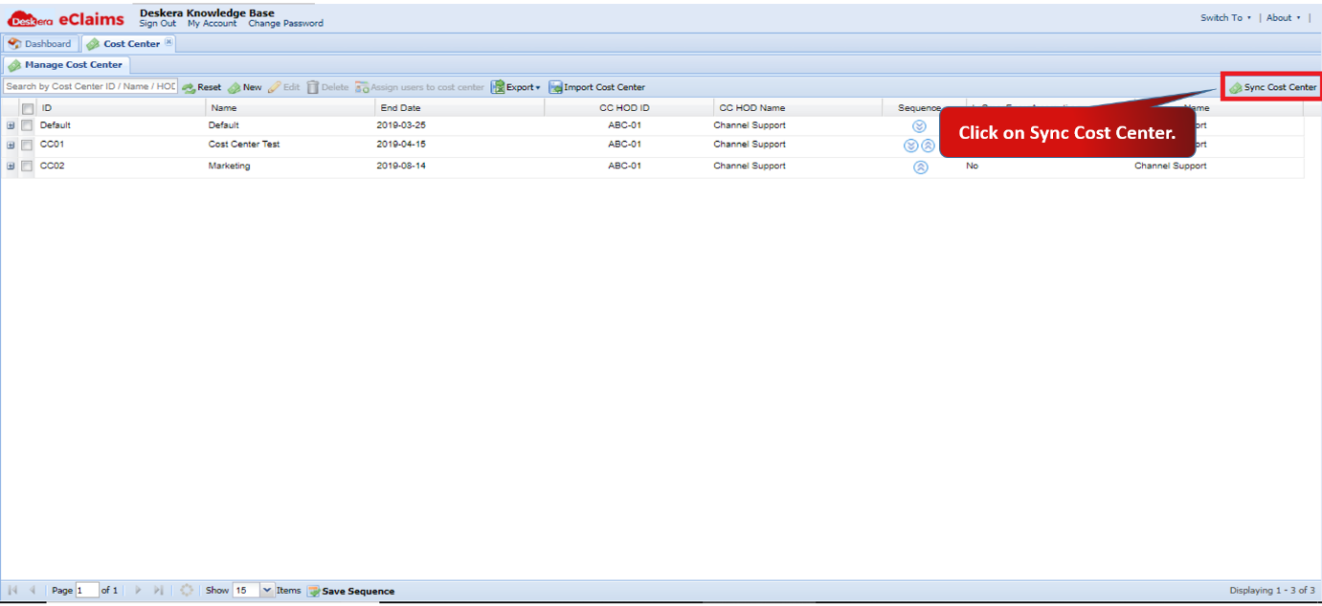Click the Sync Cost Center button
1322x606 pixels.
(1272, 87)
